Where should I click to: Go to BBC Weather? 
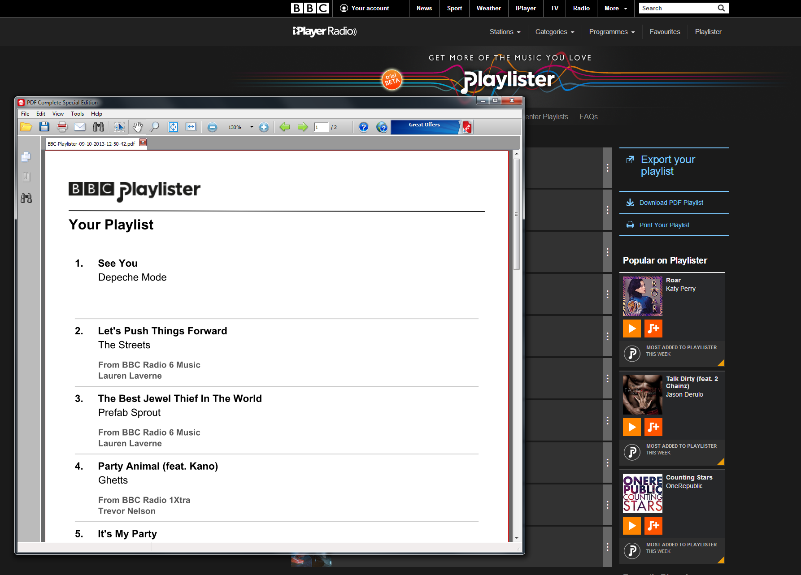click(489, 8)
